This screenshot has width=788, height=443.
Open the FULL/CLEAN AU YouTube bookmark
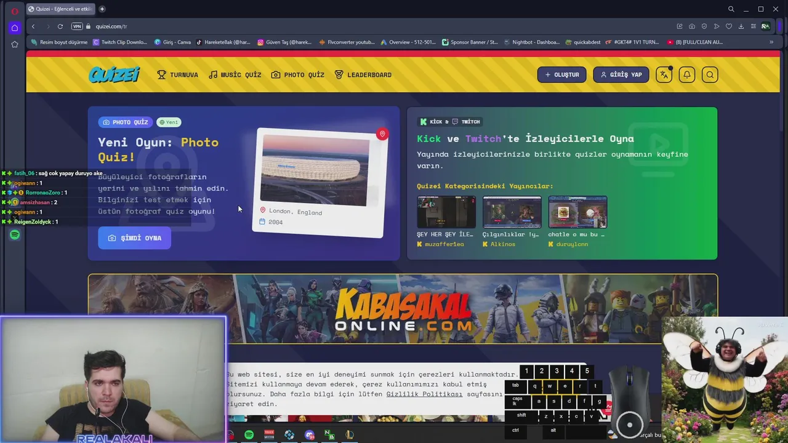pos(694,42)
